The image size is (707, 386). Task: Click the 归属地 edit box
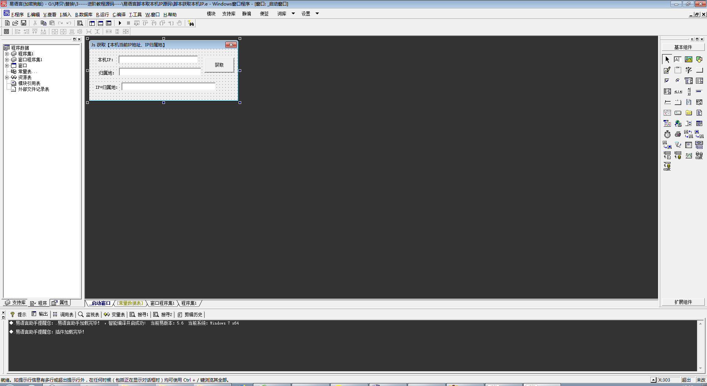coord(160,72)
